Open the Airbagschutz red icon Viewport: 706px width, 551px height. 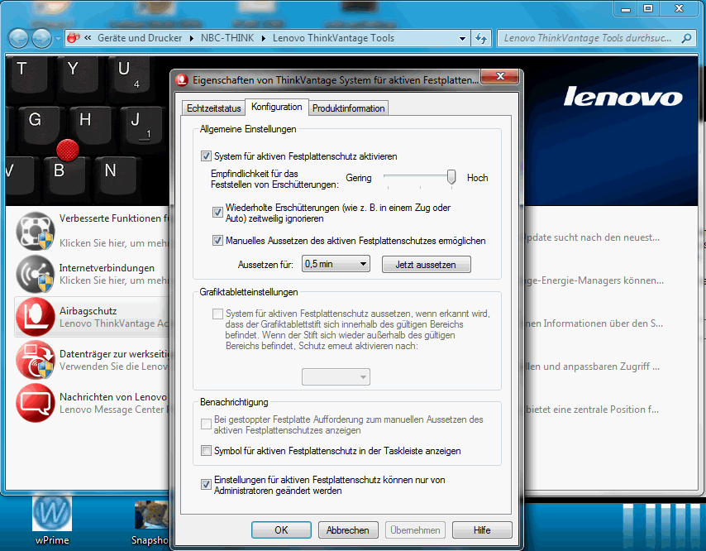pyautogui.click(x=35, y=317)
